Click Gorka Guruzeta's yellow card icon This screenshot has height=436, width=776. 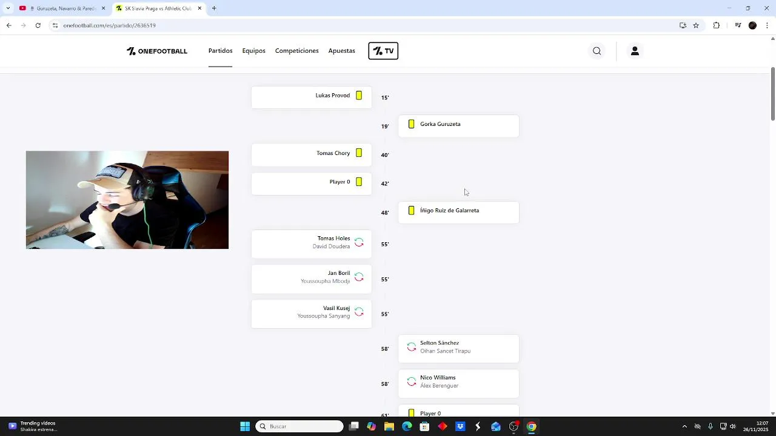412,124
